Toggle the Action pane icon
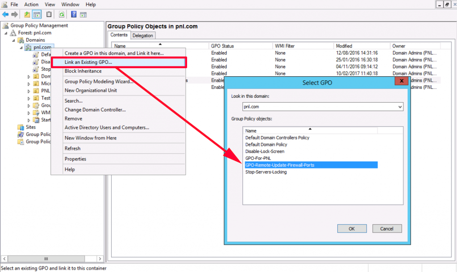Viewport: 457px width, 272px height. [x=83, y=14]
